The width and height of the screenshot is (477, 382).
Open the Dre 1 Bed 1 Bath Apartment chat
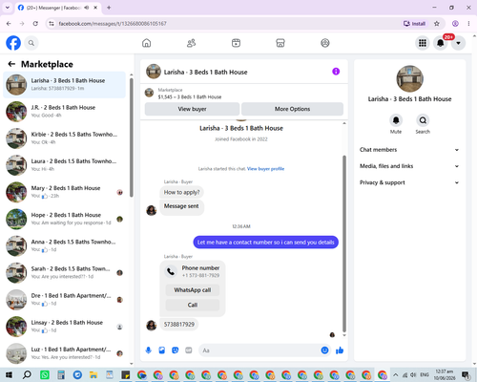[64, 300]
